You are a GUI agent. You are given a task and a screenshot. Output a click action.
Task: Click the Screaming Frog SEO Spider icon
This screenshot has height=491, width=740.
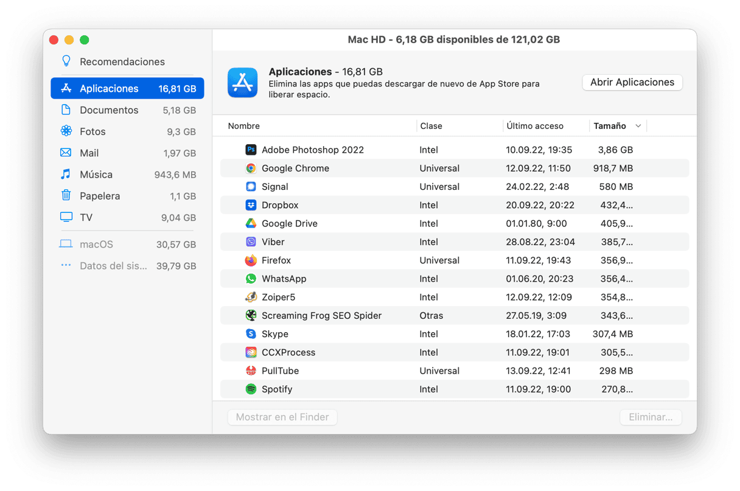251,316
